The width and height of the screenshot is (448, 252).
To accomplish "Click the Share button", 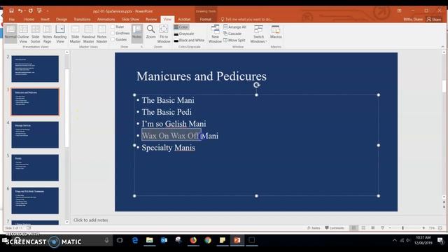I will 434,19.
